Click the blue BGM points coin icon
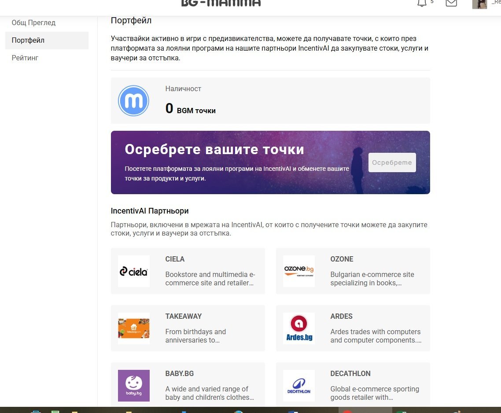This screenshot has height=413, width=501. tap(134, 101)
